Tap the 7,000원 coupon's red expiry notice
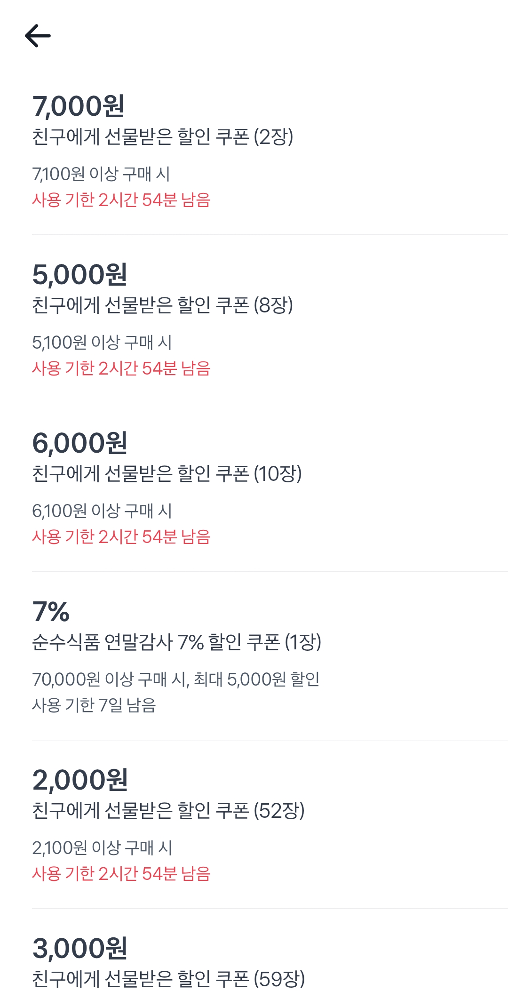The width and height of the screenshot is (508, 991). (x=121, y=200)
